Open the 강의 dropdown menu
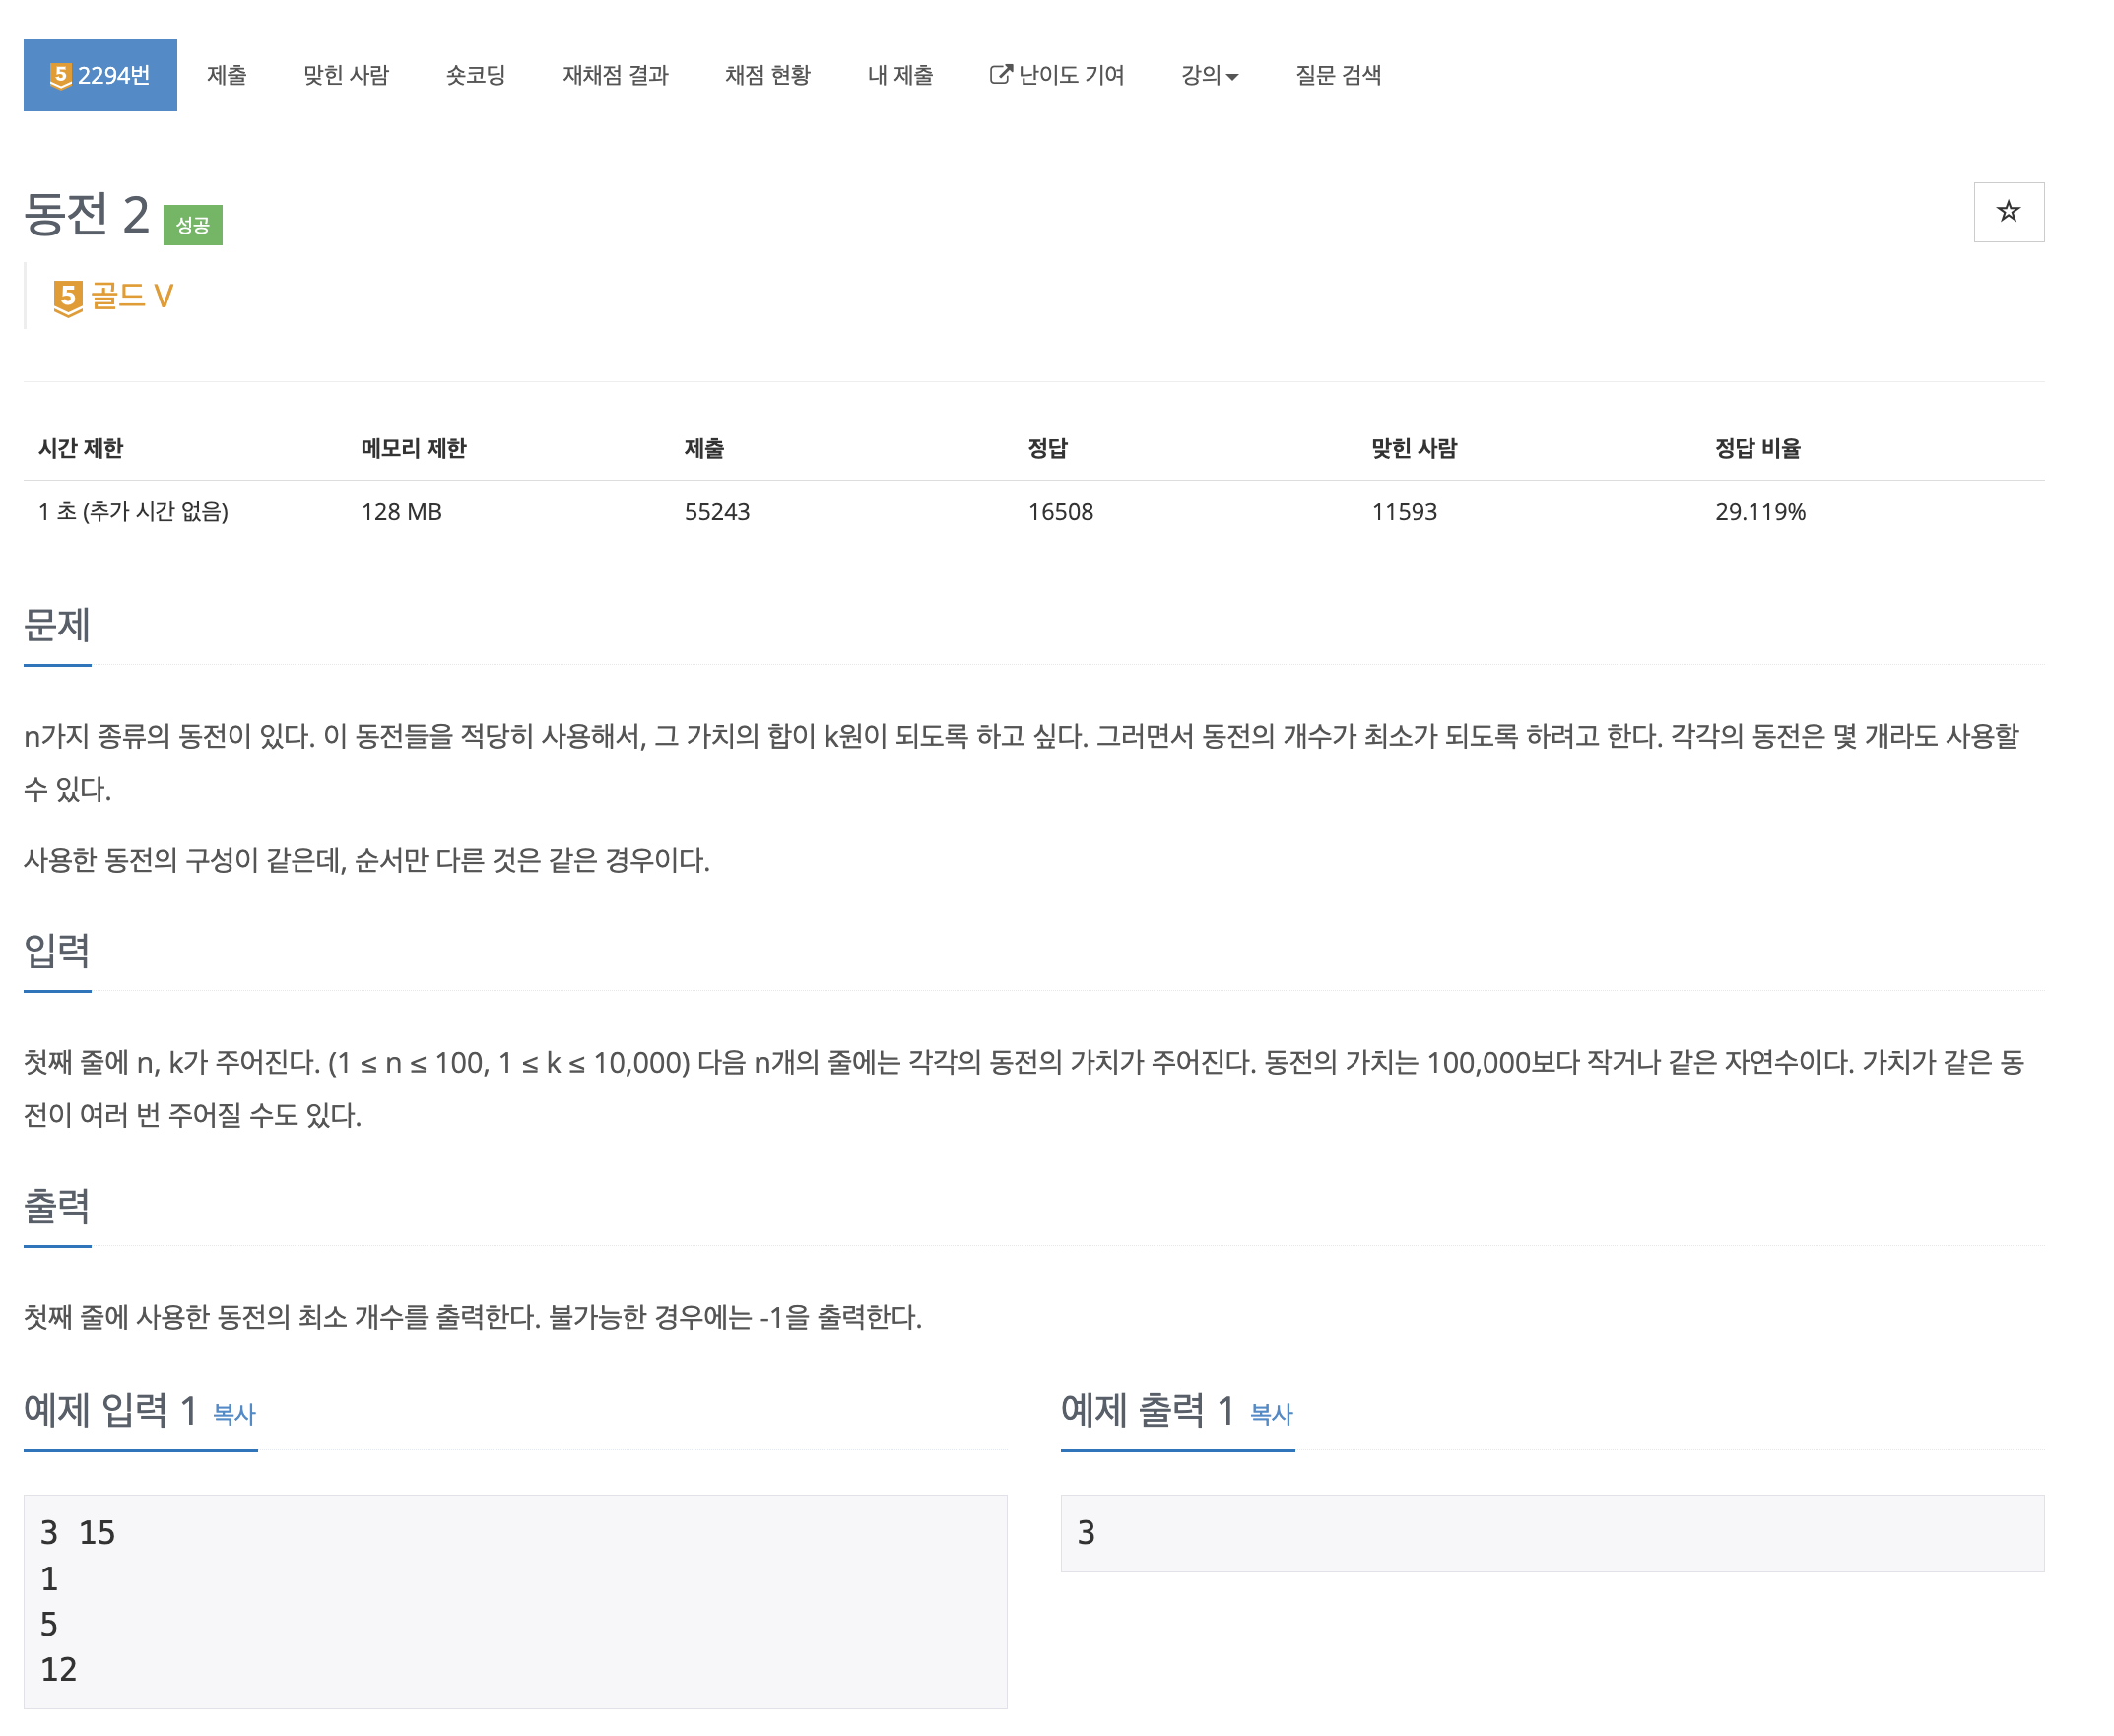Screen dimensions: 2114x1736 (x=1210, y=74)
